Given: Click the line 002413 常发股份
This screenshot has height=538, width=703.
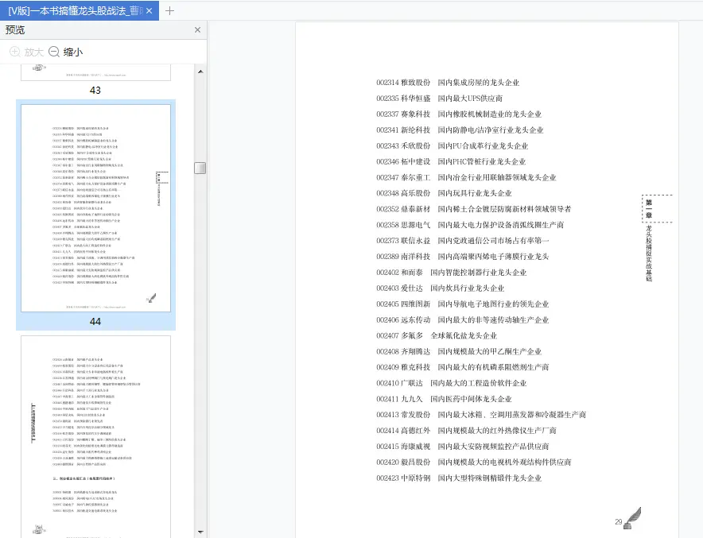Looking at the screenshot, I should [481, 415].
